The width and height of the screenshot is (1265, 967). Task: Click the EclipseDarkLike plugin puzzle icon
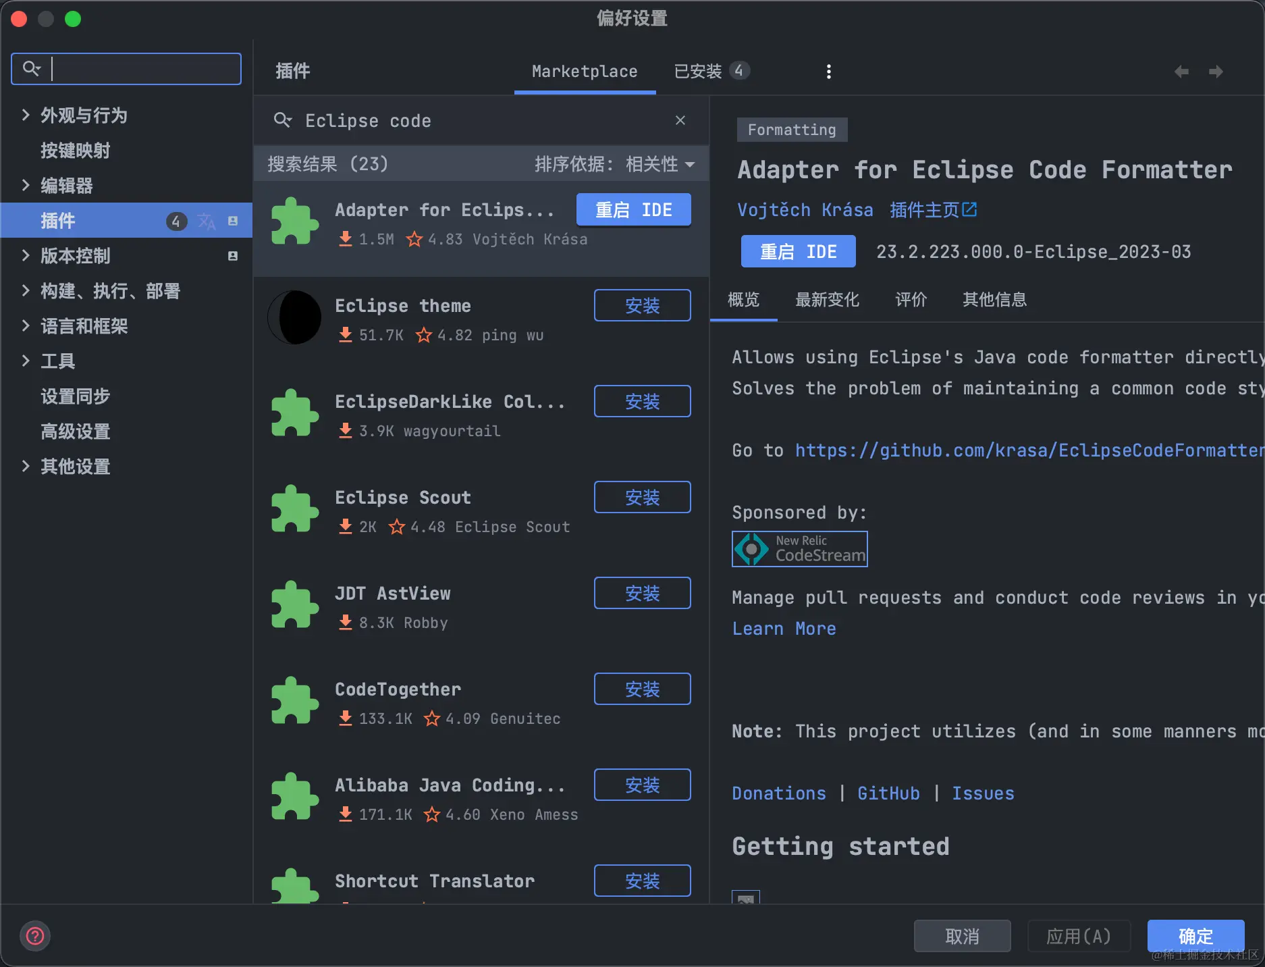(294, 413)
